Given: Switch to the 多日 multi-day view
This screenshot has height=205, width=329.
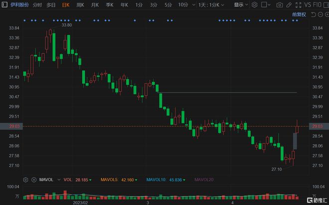Looking at the screenshot, I should [51, 5].
